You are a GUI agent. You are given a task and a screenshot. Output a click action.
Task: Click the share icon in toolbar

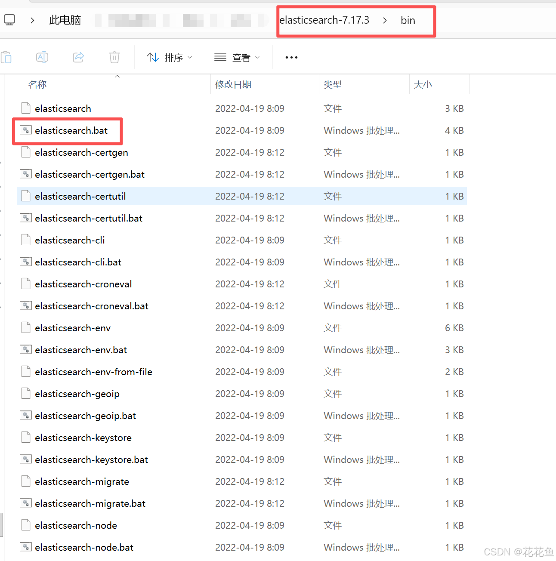[x=78, y=57]
